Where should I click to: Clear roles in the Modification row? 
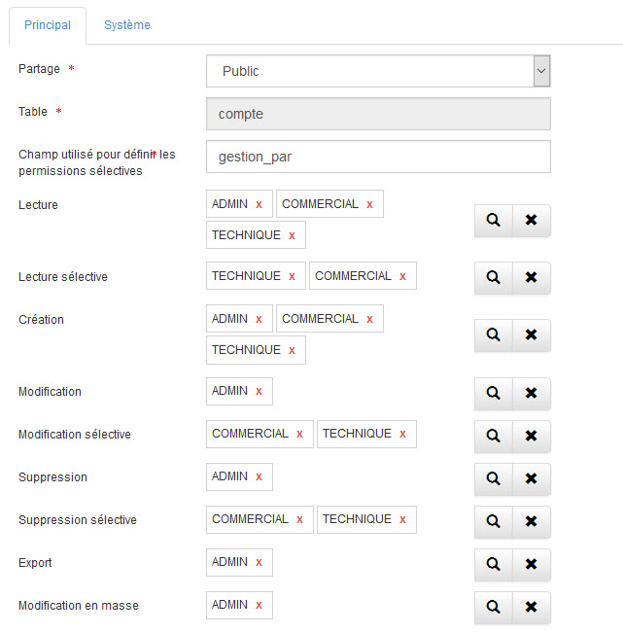[x=532, y=393]
